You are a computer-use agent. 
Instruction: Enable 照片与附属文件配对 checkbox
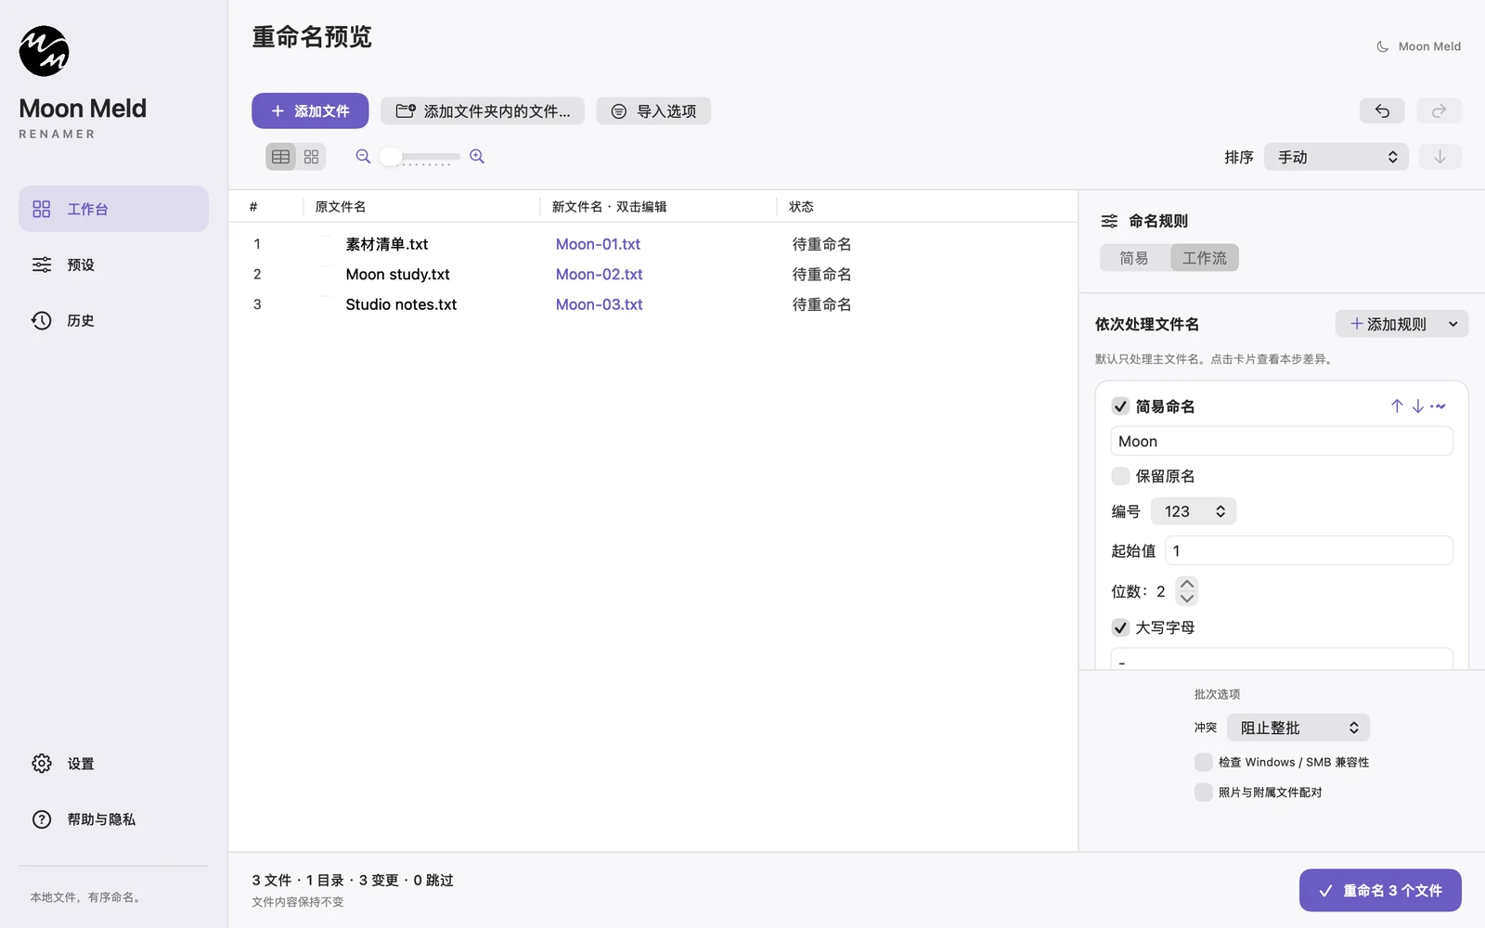1203,792
